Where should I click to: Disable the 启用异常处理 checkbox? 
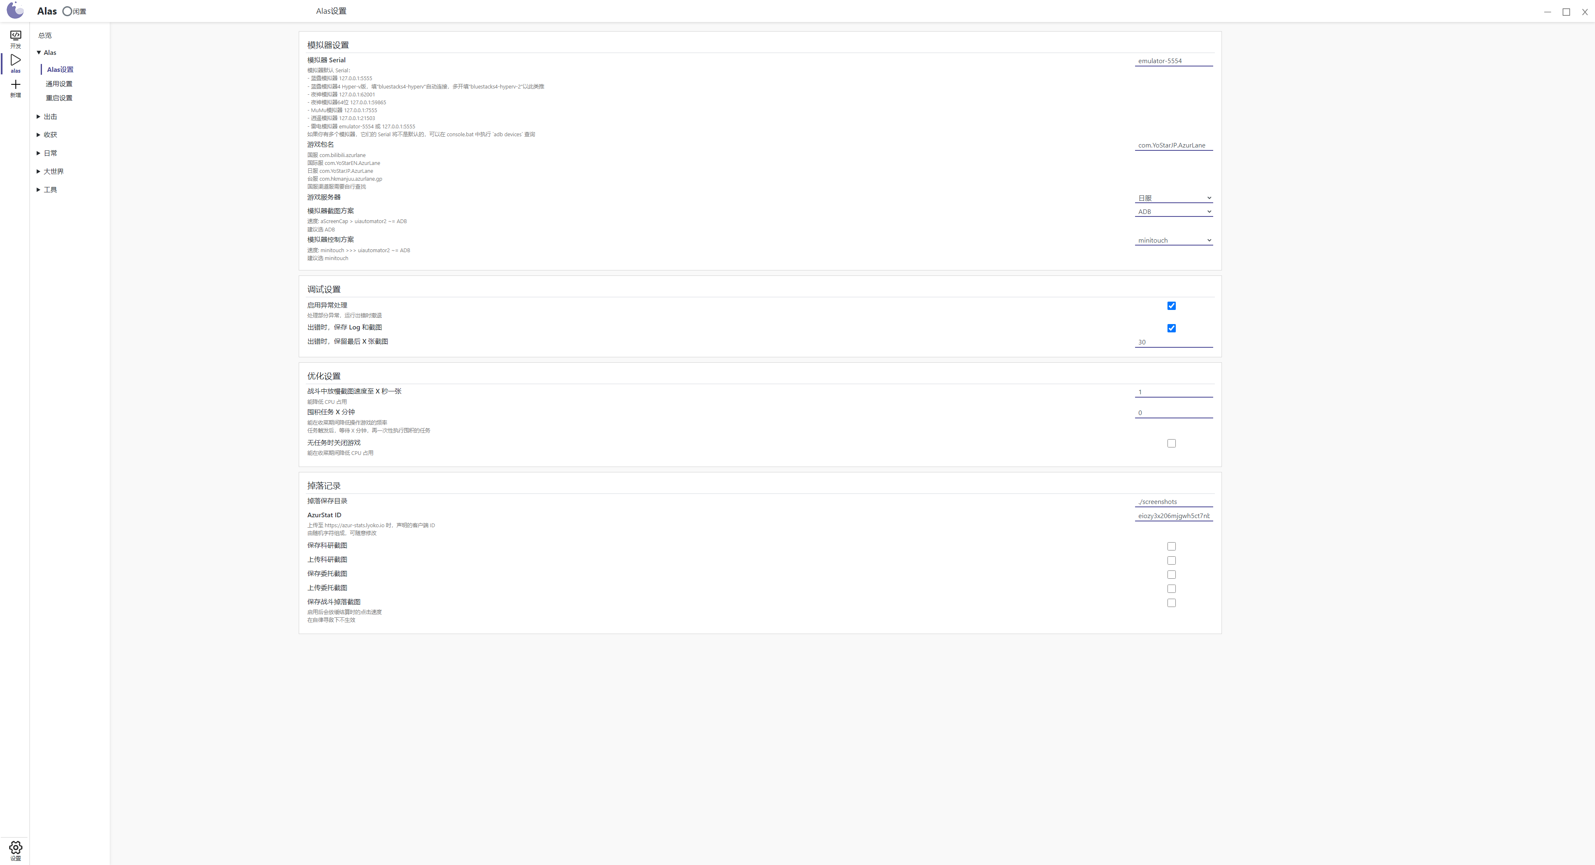1171,305
